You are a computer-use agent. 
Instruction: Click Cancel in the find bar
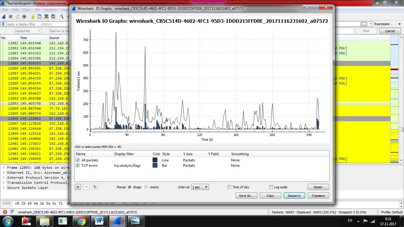tap(390, 31)
